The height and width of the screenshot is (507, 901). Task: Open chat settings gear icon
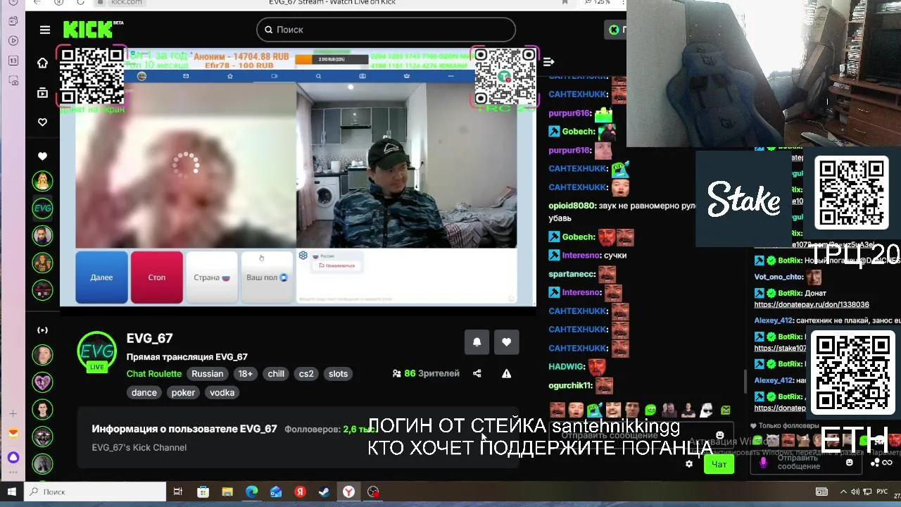[x=689, y=464]
